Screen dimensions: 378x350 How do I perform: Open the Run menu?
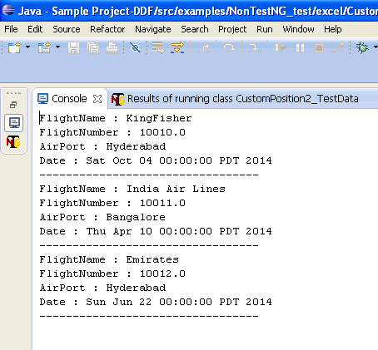pos(265,29)
